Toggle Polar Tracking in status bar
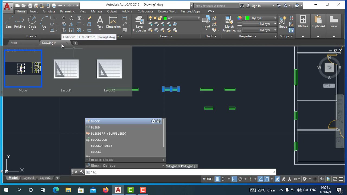The height and width of the screenshot is (195, 347). point(240,179)
